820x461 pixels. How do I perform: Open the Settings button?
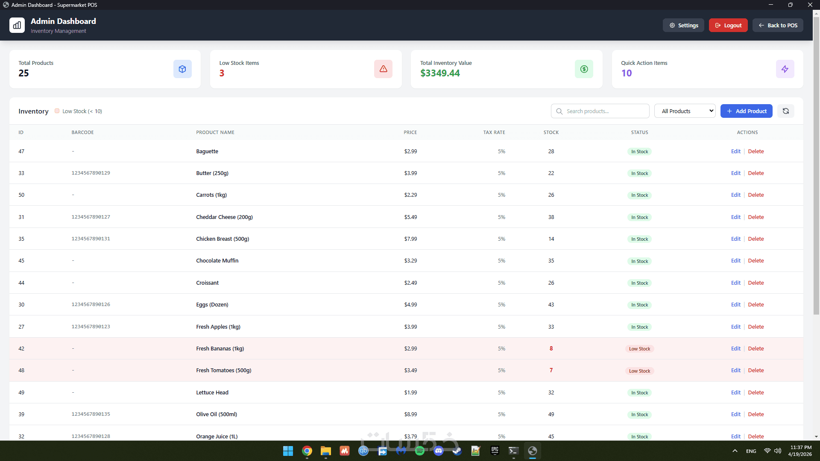(683, 25)
